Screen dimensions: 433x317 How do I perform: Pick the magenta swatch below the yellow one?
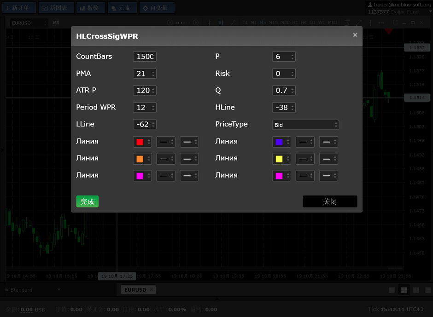(279, 176)
